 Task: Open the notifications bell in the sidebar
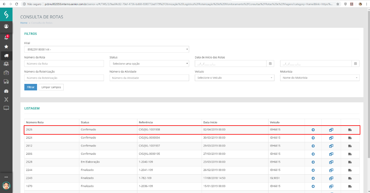pyautogui.click(x=6, y=37)
